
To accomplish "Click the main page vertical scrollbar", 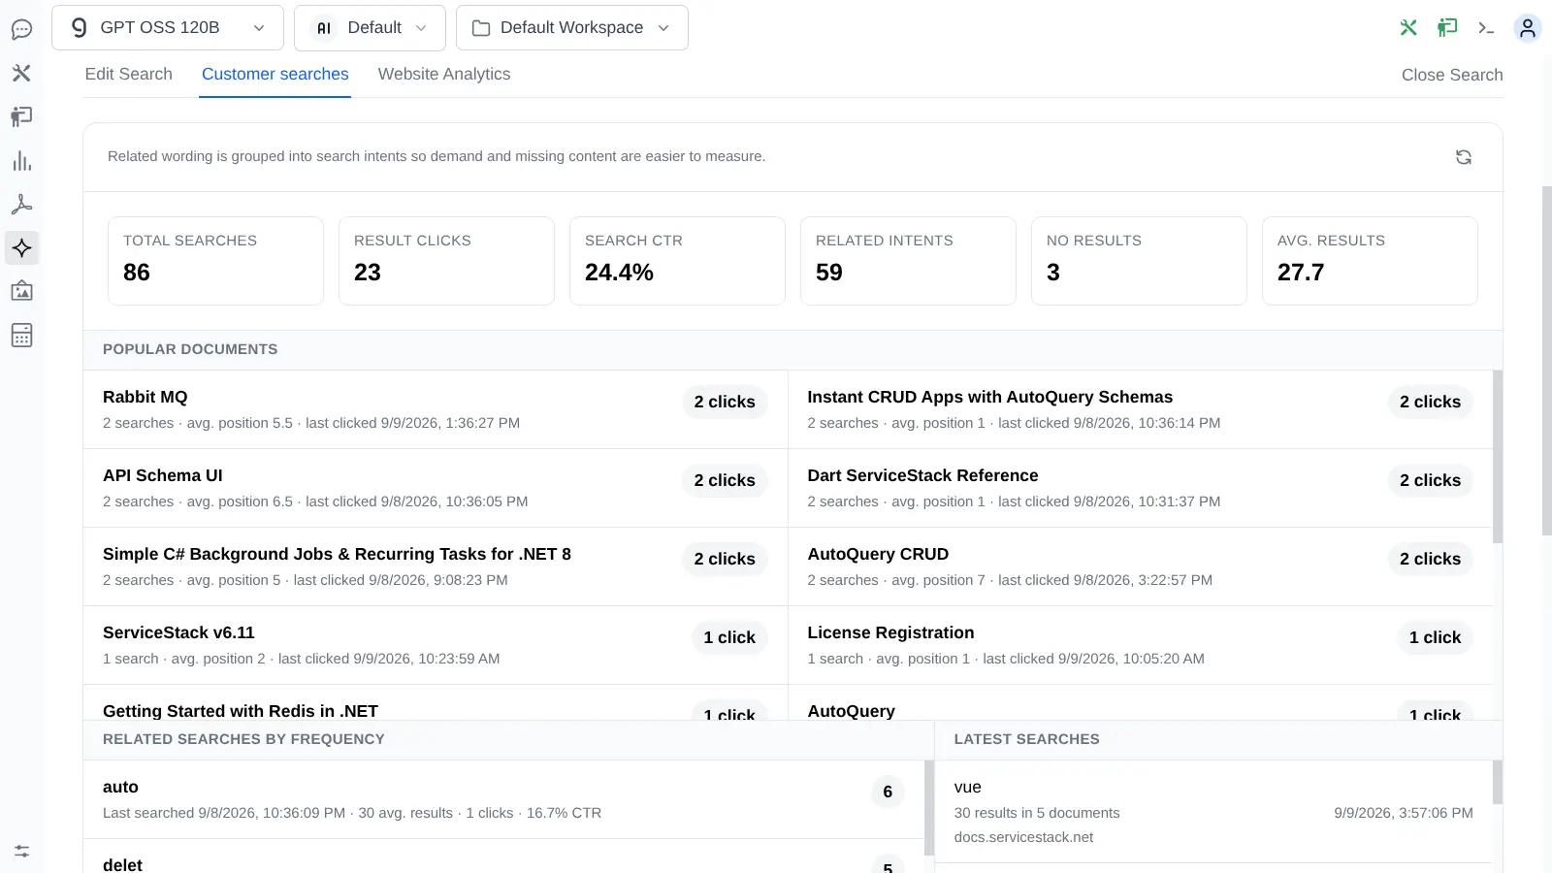I will tap(1546, 361).
